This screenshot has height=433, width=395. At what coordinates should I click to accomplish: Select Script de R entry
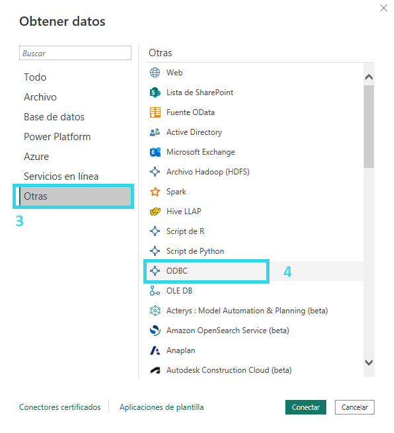(x=186, y=231)
